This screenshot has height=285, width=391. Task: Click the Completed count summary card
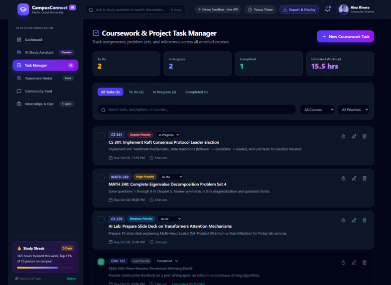[269, 64]
